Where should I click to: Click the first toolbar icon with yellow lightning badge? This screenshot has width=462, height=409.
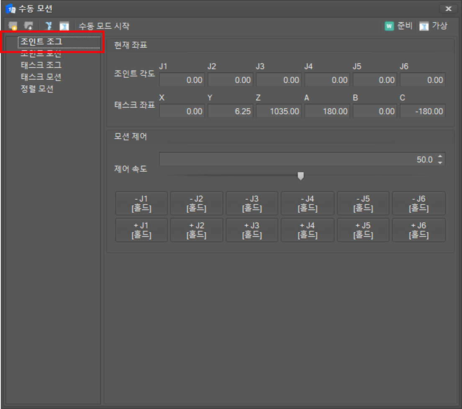(13, 26)
